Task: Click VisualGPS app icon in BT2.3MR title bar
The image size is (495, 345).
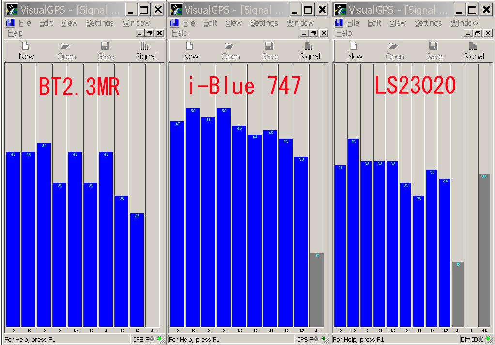Action: coord(12,10)
